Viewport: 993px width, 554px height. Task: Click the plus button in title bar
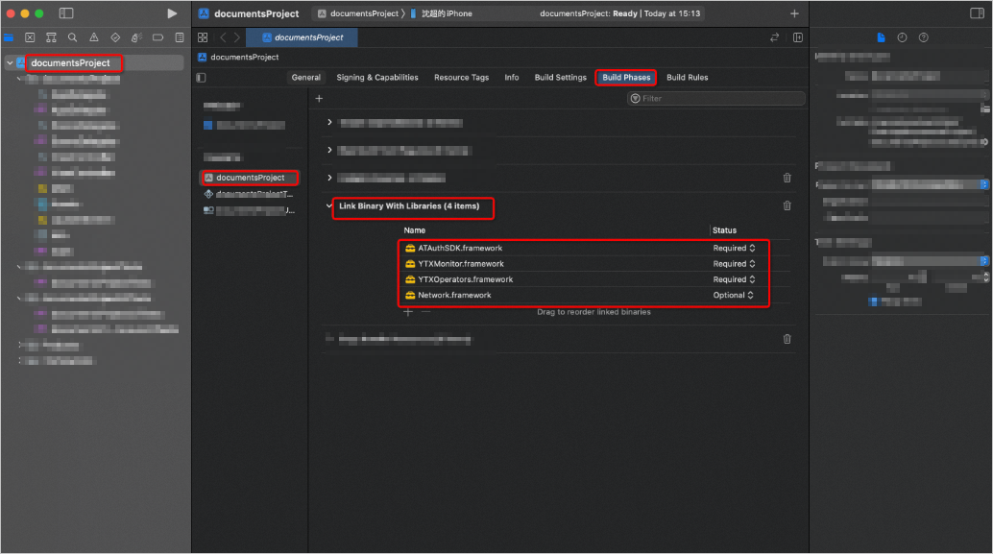(x=794, y=13)
